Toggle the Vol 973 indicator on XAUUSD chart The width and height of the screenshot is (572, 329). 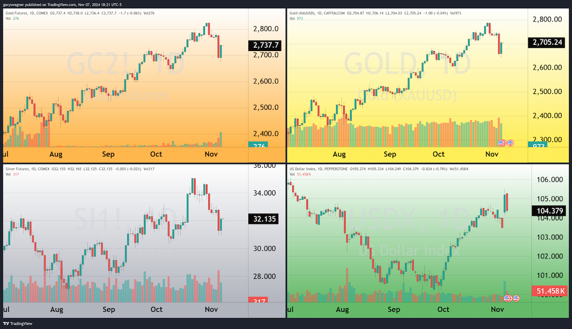click(x=296, y=19)
